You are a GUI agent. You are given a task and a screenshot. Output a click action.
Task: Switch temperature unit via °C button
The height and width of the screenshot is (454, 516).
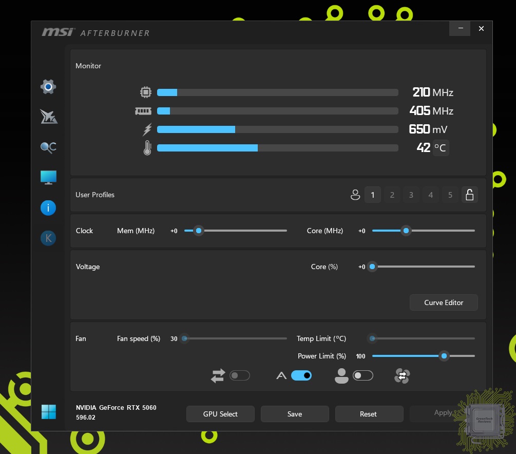pyautogui.click(x=440, y=148)
